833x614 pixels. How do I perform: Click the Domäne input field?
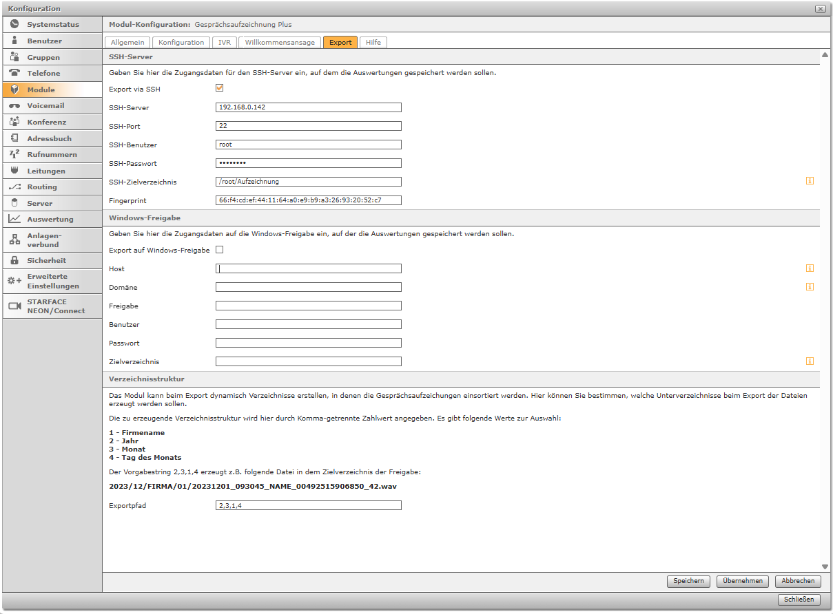[309, 287]
